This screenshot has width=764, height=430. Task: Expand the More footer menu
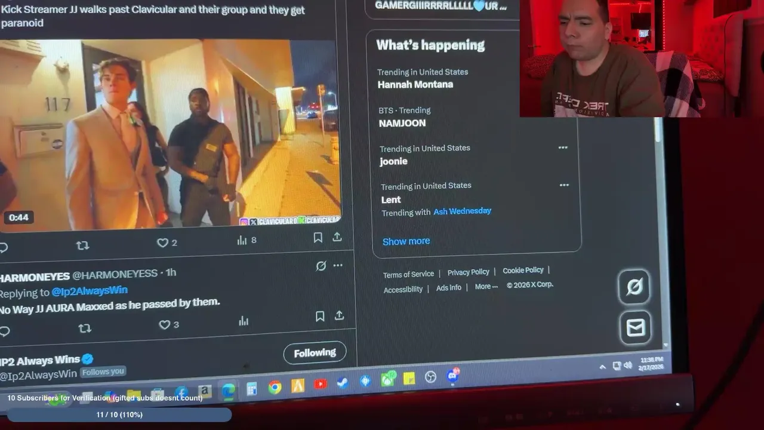[486, 287]
